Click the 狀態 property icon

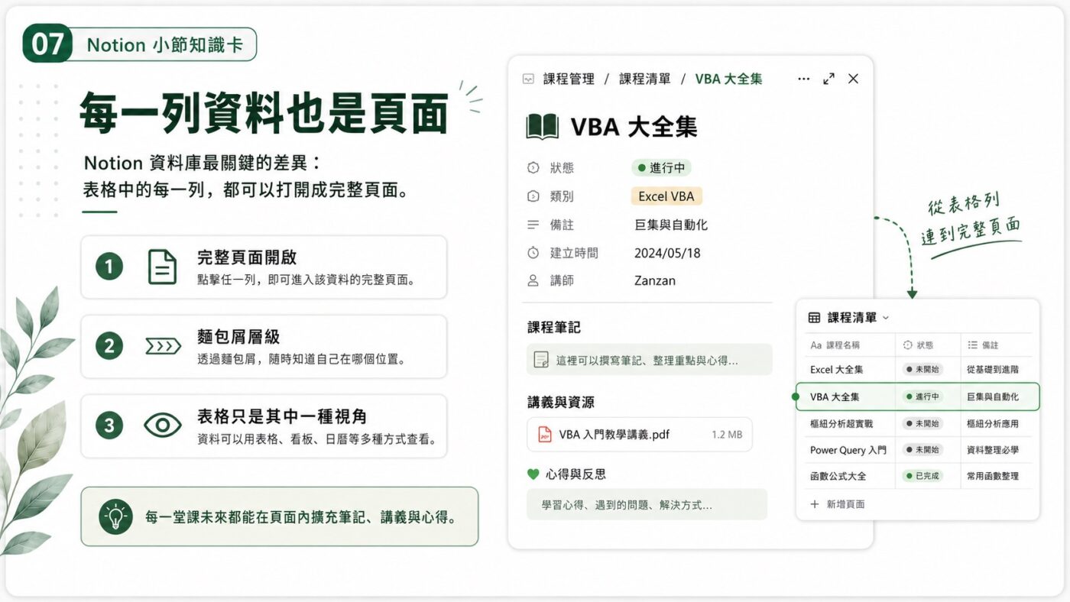(x=533, y=168)
